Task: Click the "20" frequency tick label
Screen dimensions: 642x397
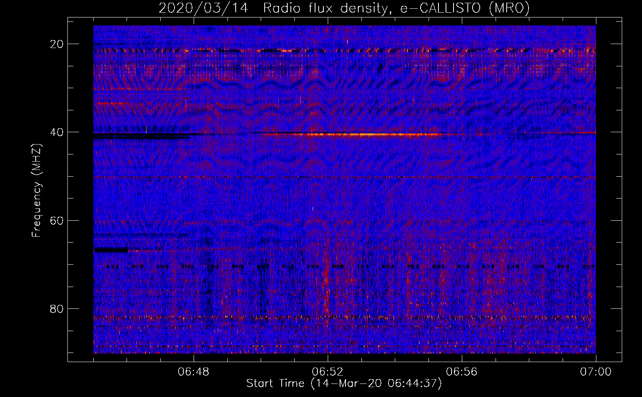Action: click(57, 44)
